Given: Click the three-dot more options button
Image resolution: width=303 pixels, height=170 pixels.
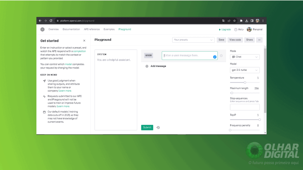Looking at the screenshot, I should point(259,40).
